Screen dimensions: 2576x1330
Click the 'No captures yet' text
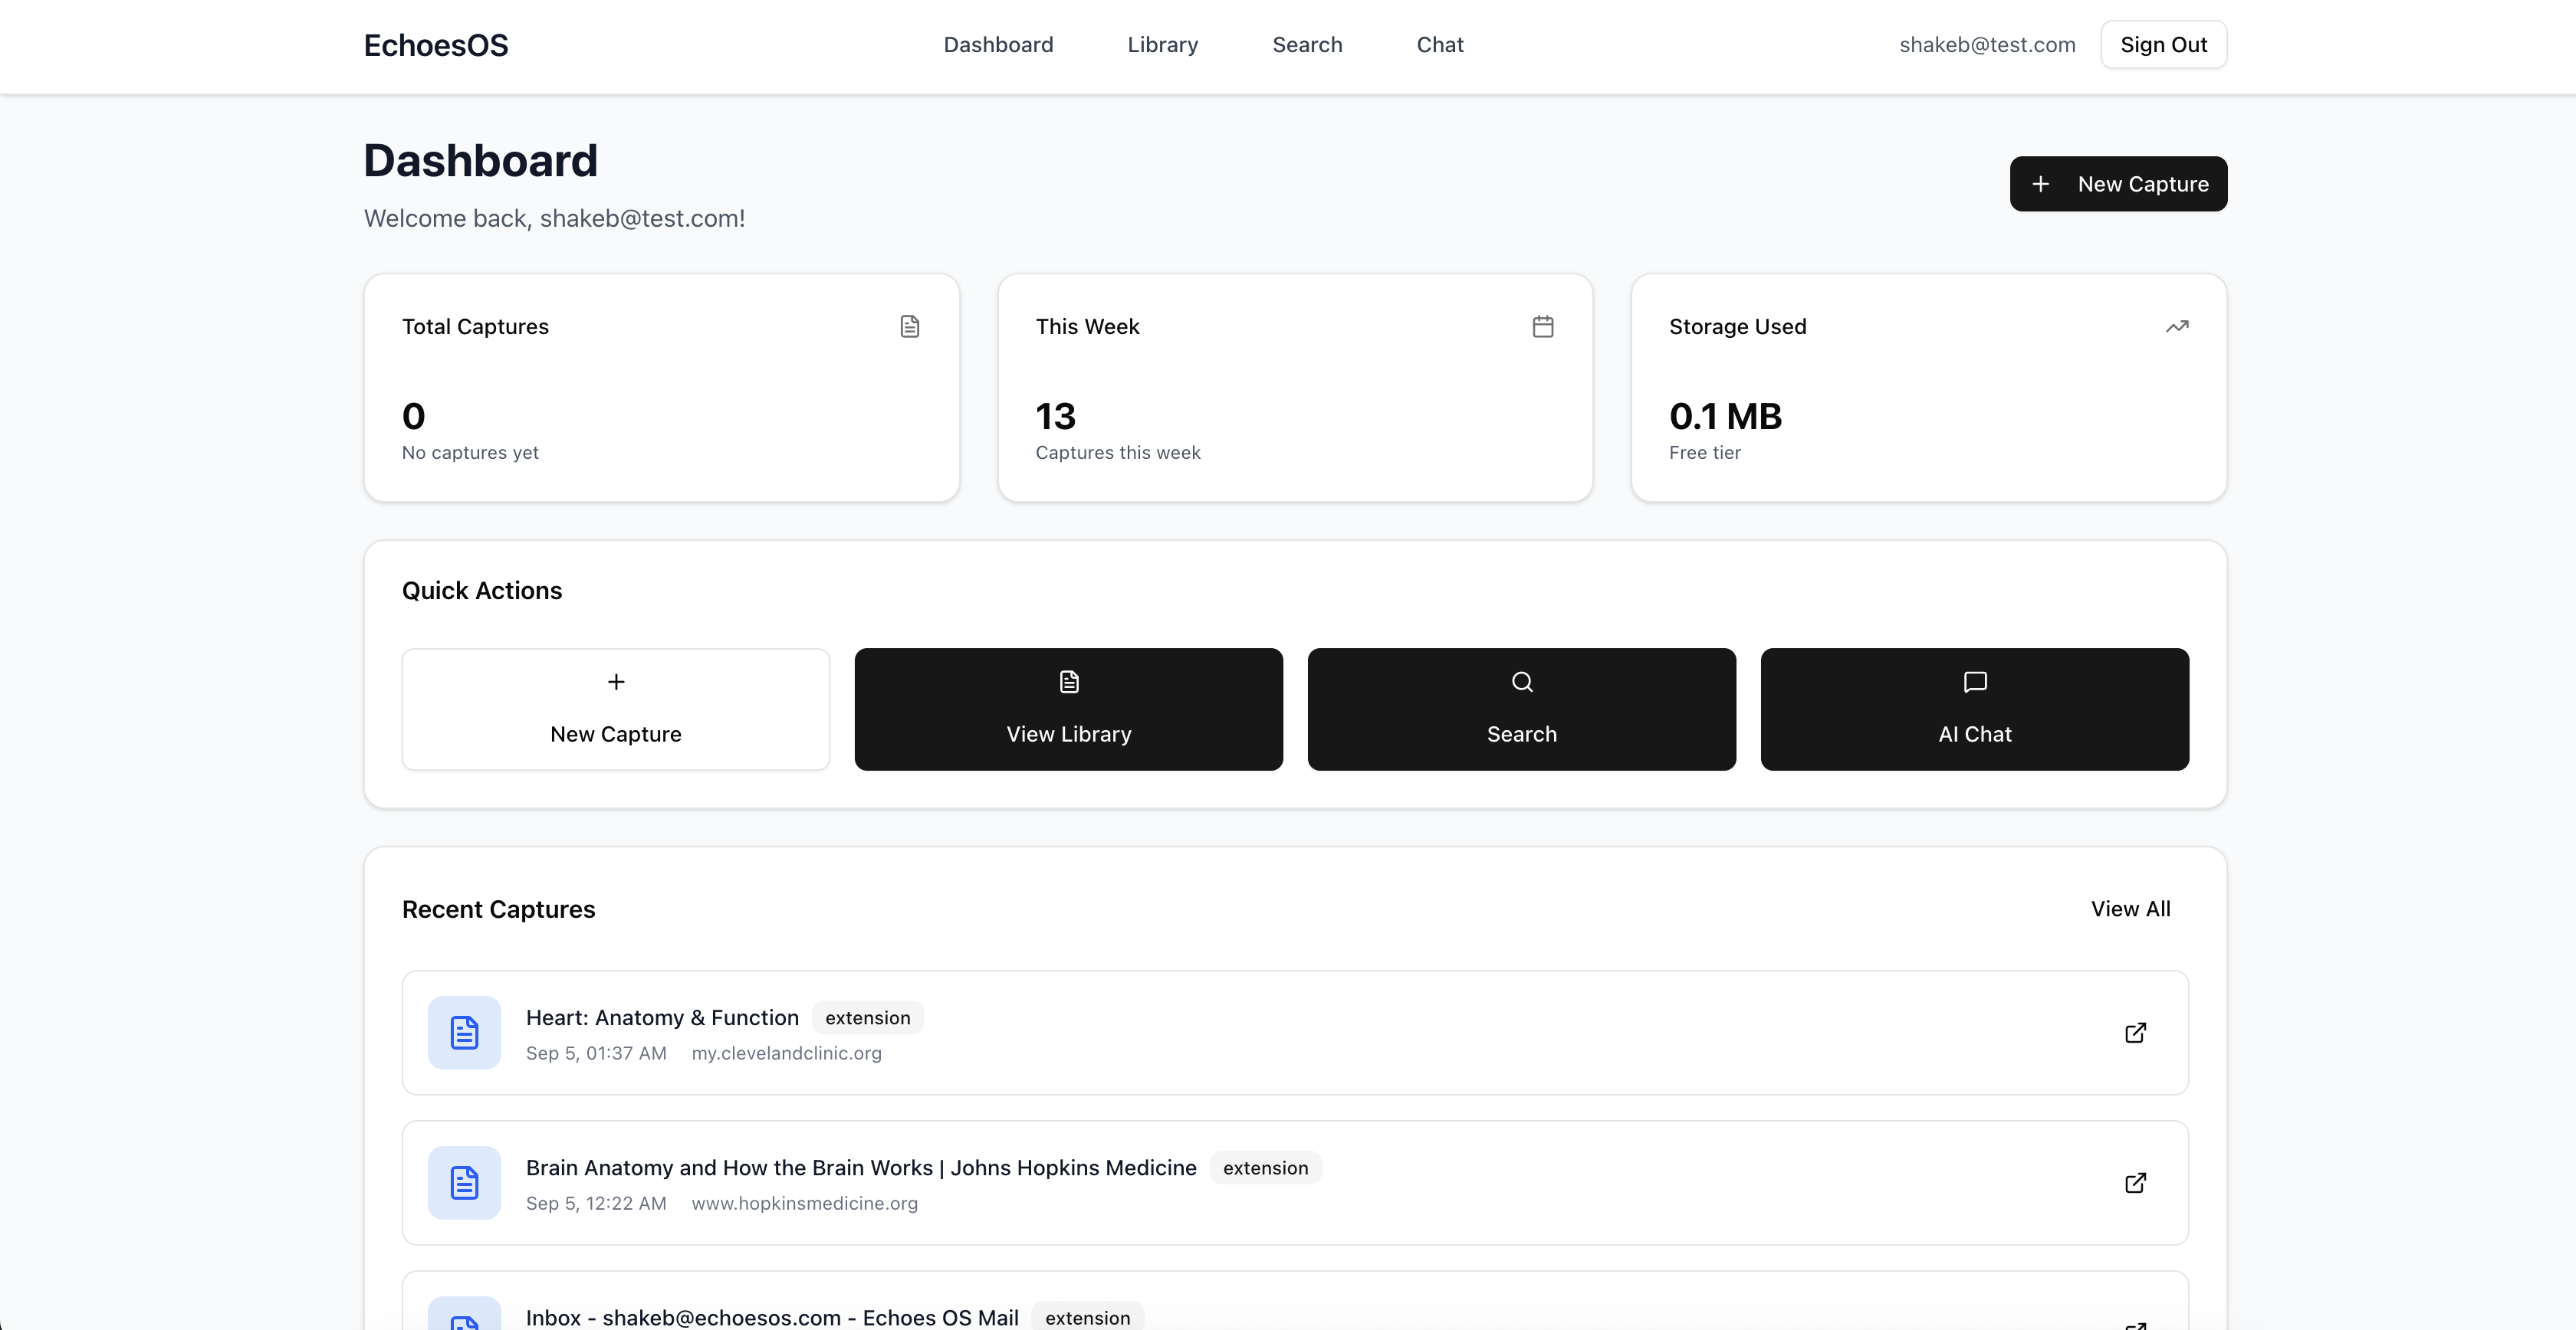coord(470,453)
